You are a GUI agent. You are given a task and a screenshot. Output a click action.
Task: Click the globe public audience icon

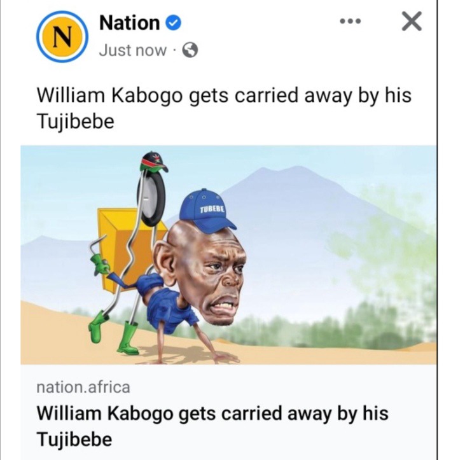tap(190, 50)
